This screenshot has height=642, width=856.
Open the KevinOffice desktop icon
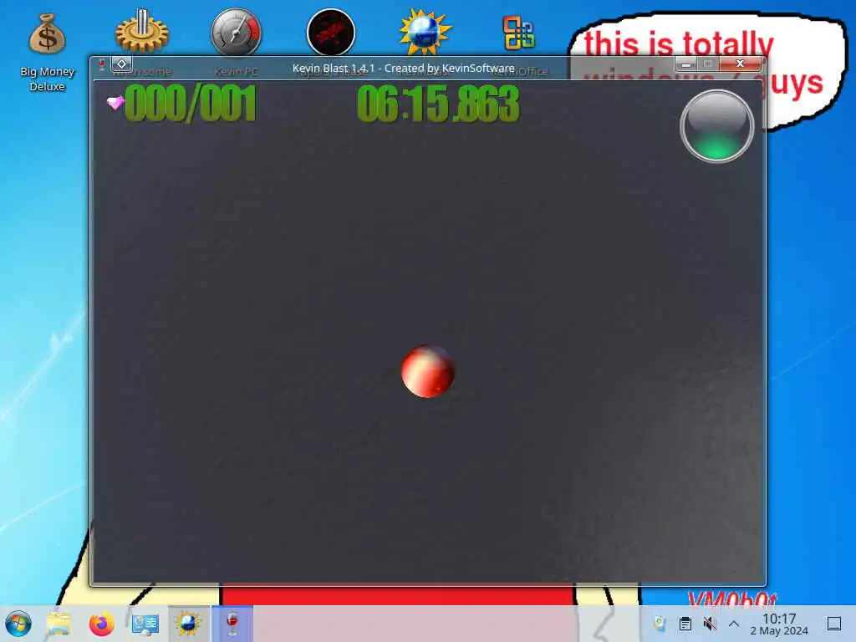coord(519,33)
